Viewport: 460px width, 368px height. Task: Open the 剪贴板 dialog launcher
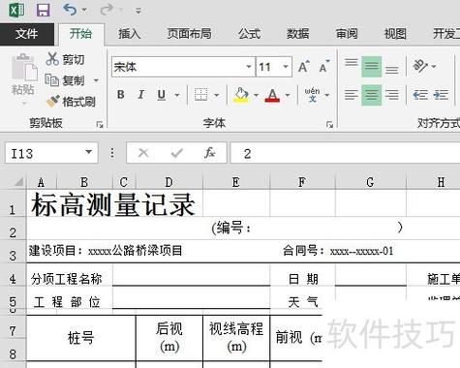100,124
